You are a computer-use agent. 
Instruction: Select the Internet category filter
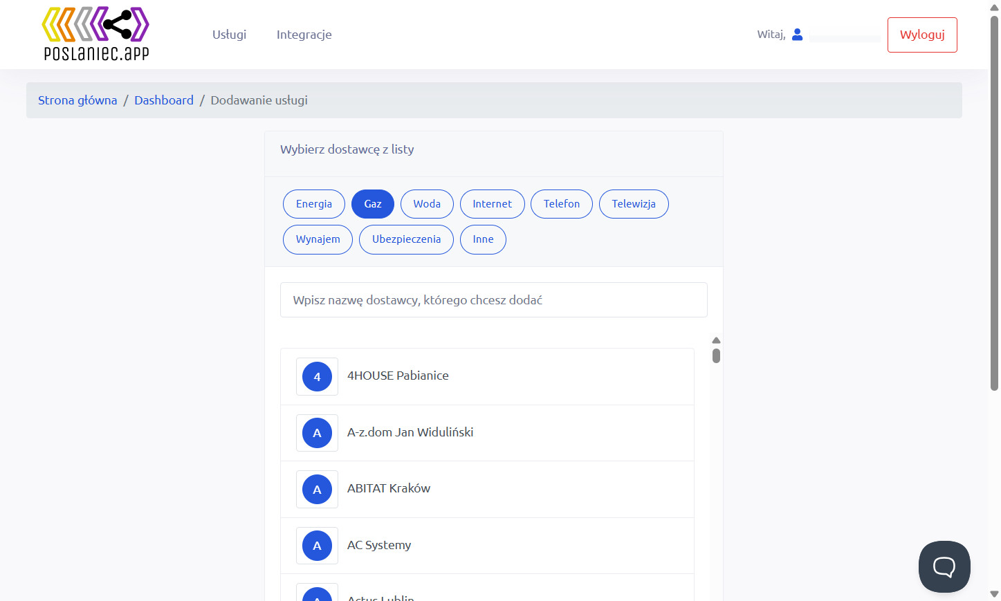[493, 204]
